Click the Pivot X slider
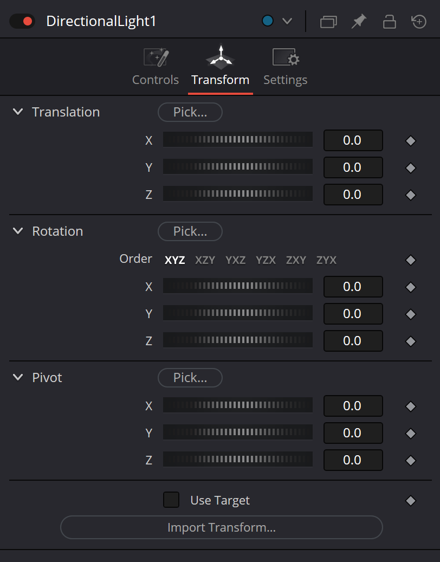This screenshot has width=440, height=562. [x=238, y=405]
